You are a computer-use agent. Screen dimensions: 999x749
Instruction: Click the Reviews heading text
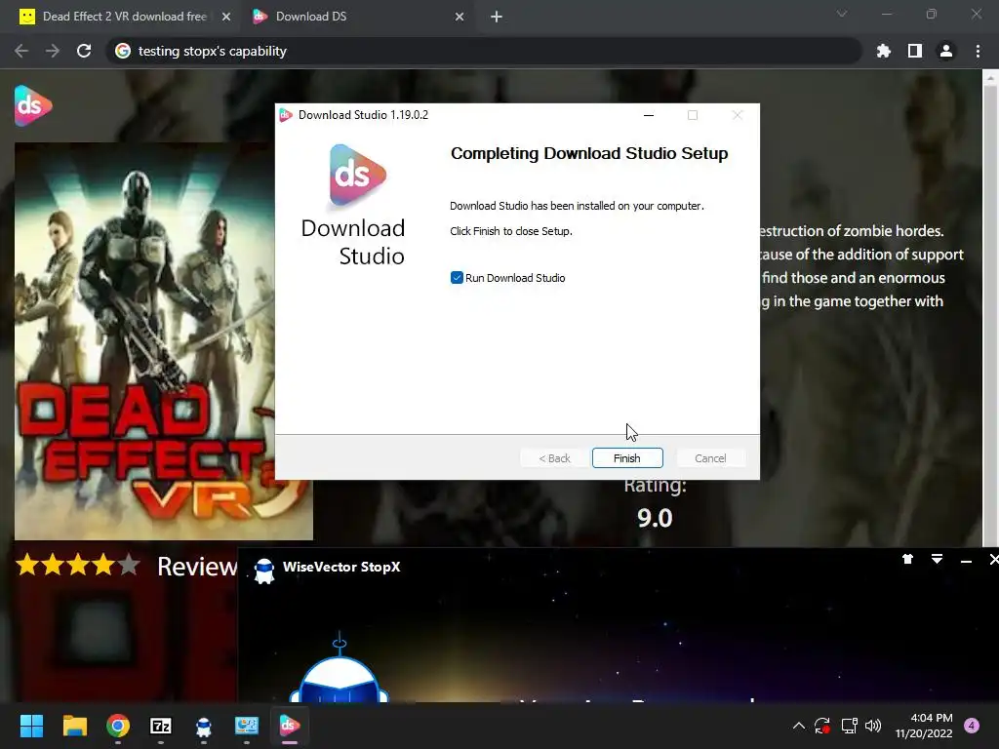point(197,566)
